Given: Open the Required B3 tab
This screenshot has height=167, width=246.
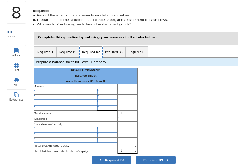Looking at the screenshot, I should (x=114, y=52).
